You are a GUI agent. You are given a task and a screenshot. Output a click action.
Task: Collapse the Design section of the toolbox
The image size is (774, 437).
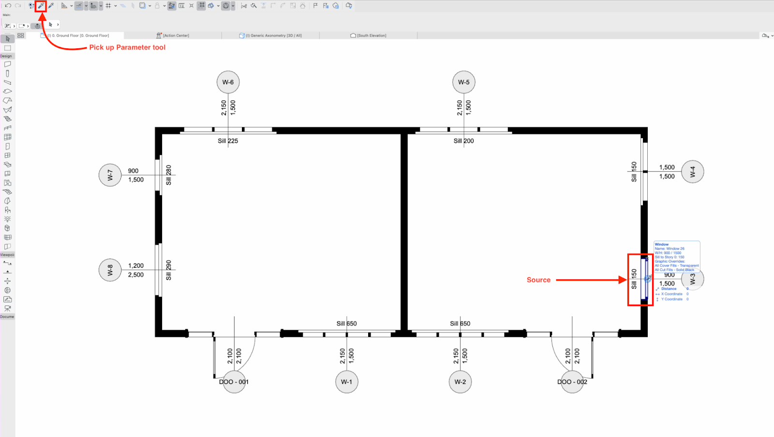click(x=6, y=56)
